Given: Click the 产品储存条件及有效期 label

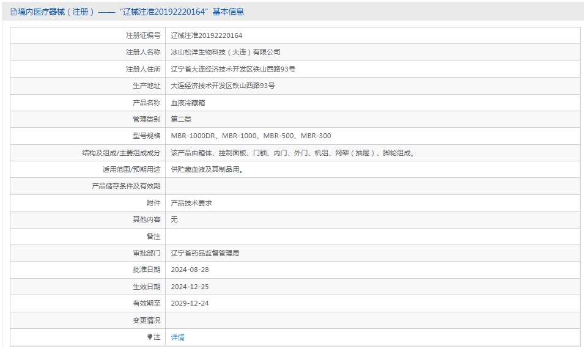Looking at the screenshot, I should 126,186.
